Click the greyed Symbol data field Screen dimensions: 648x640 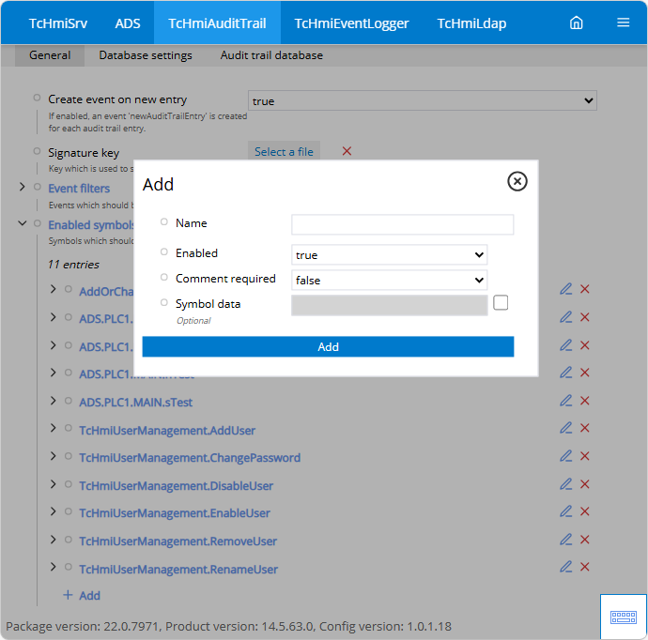pyautogui.click(x=390, y=305)
